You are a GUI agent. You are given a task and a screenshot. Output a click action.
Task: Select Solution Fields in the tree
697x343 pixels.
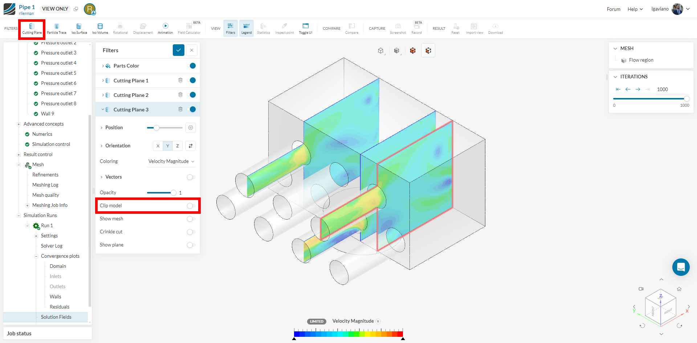[x=56, y=317]
